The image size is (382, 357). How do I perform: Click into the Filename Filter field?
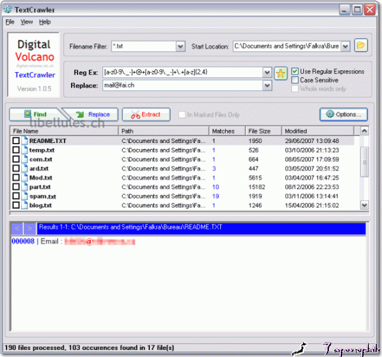click(144, 46)
